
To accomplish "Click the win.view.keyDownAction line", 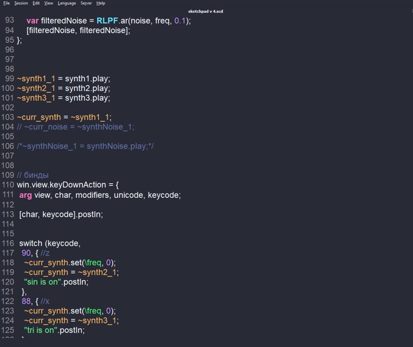I will pos(67,184).
